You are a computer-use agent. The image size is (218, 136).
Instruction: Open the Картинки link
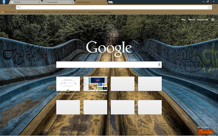point(203,20)
